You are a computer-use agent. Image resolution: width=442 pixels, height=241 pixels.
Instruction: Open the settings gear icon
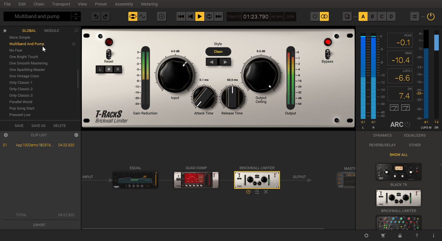click(x=366, y=236)
